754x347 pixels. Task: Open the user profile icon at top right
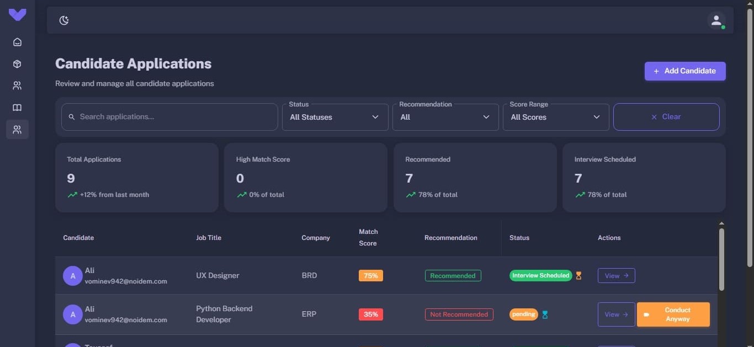[x=716, y=20]
